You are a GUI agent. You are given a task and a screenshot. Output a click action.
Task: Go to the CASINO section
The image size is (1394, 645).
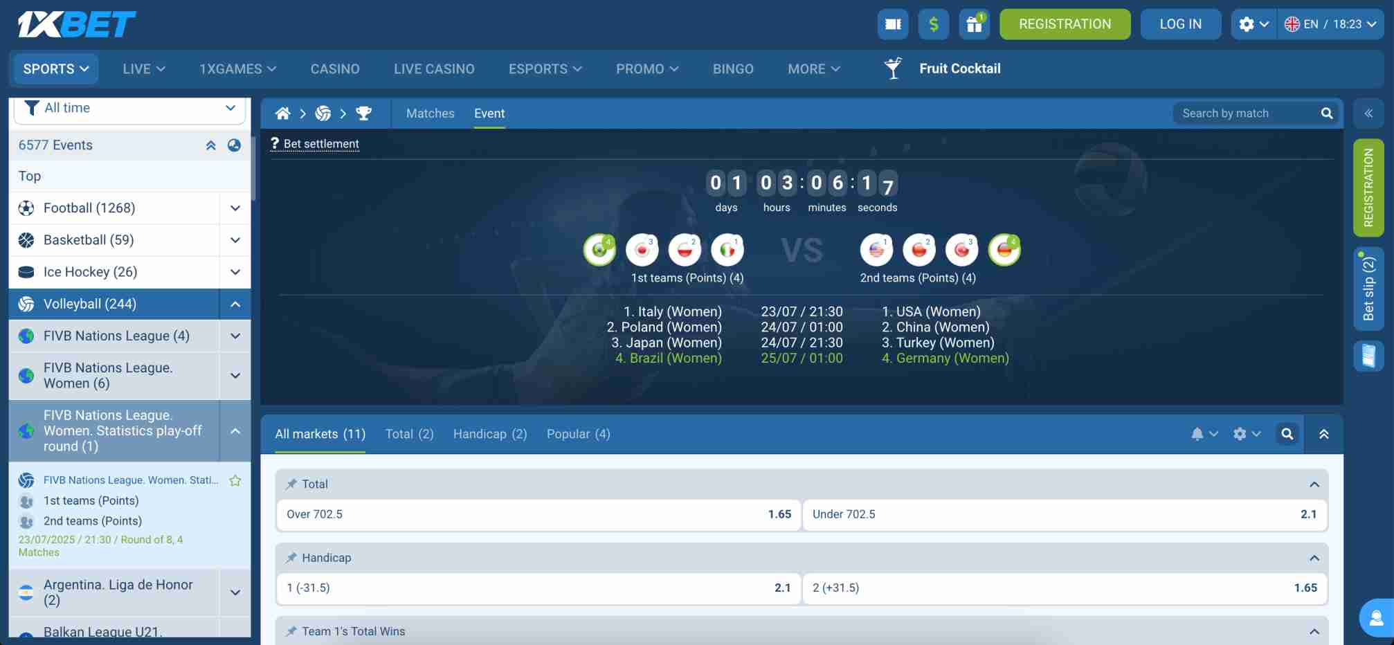pyautogui.click(x=335, y=69)
